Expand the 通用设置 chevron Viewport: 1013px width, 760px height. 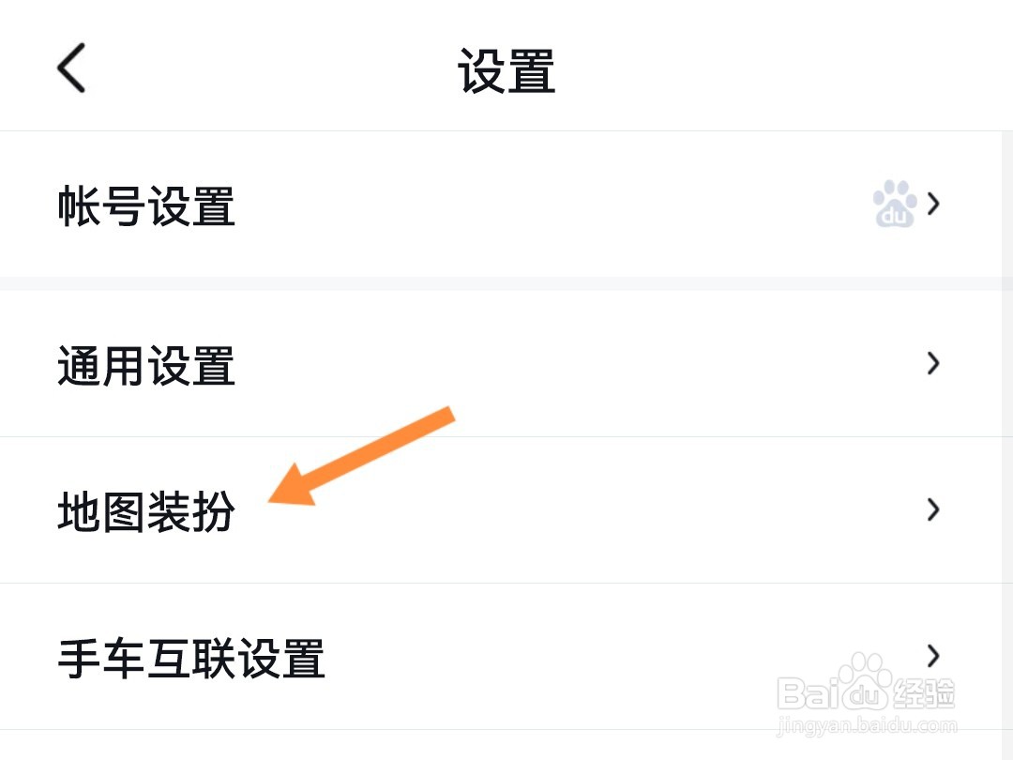pos(933,363)
